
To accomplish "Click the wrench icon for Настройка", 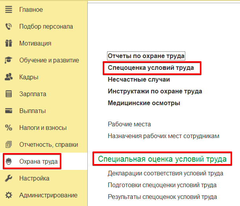I will [9, 178].
